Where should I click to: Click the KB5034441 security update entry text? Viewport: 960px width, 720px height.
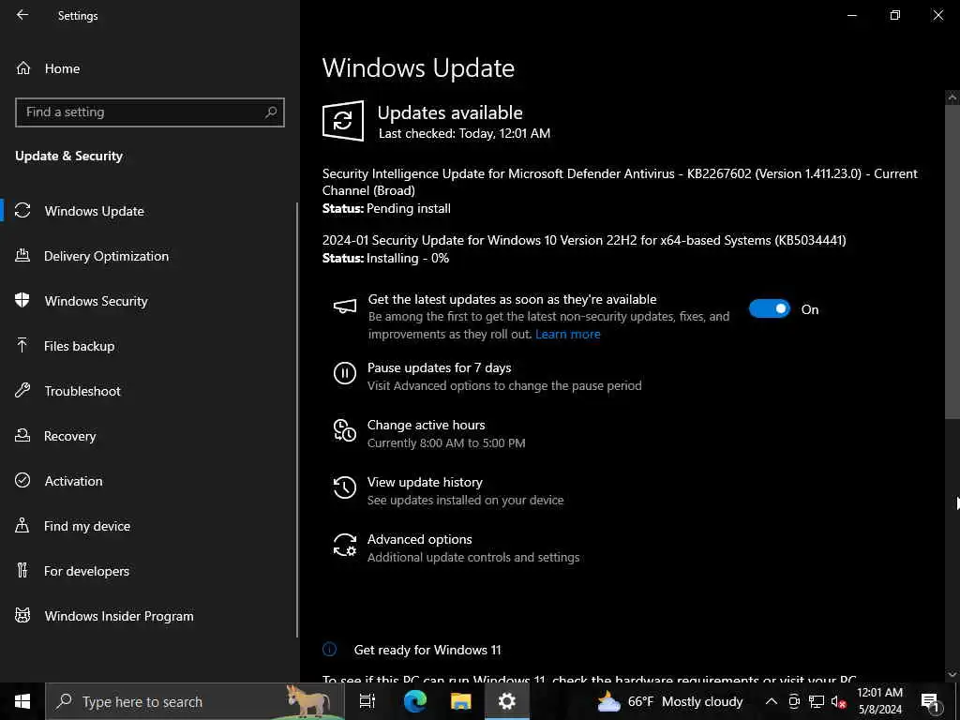584,240
